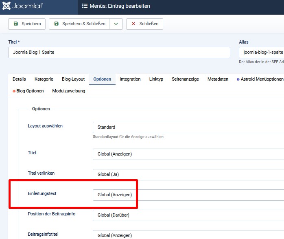
Task: Open Position der Beitragsinfo dropdown
Action: pos(188,215)
